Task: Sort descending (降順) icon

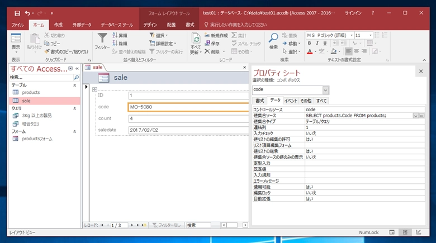Action: point(115,43)
